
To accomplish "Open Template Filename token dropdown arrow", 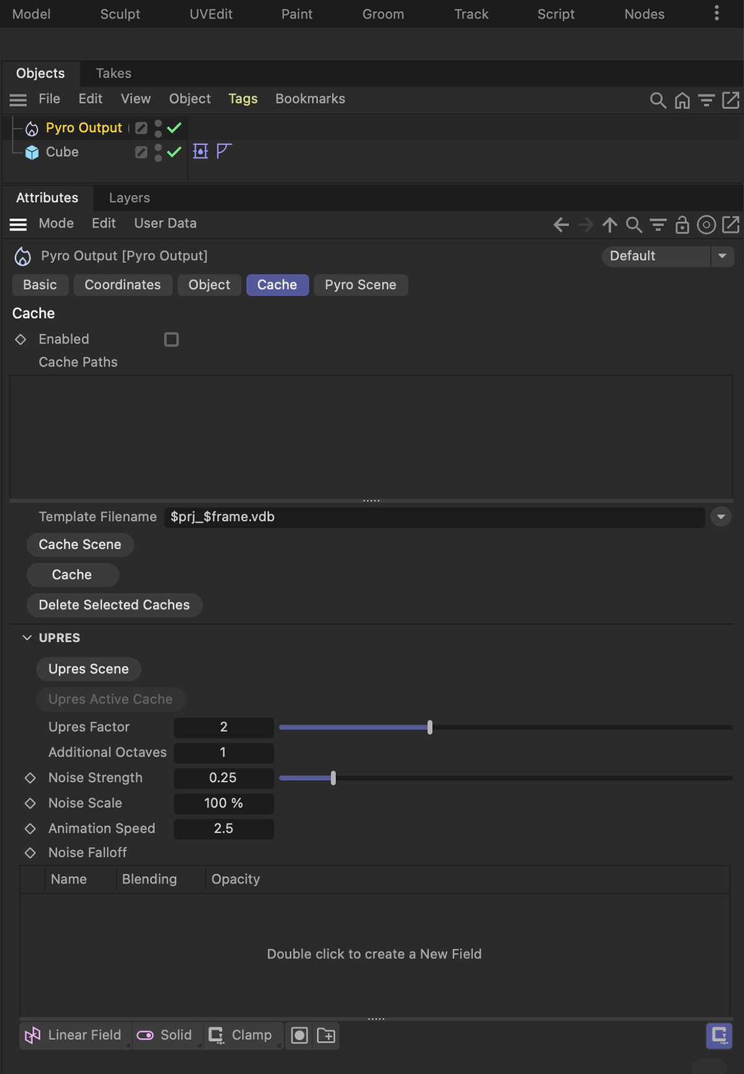I will click(x=721, y=517).
